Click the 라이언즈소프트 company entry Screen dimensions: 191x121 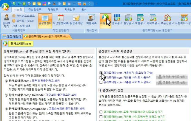pyautogui.click(x=23, y=16)
